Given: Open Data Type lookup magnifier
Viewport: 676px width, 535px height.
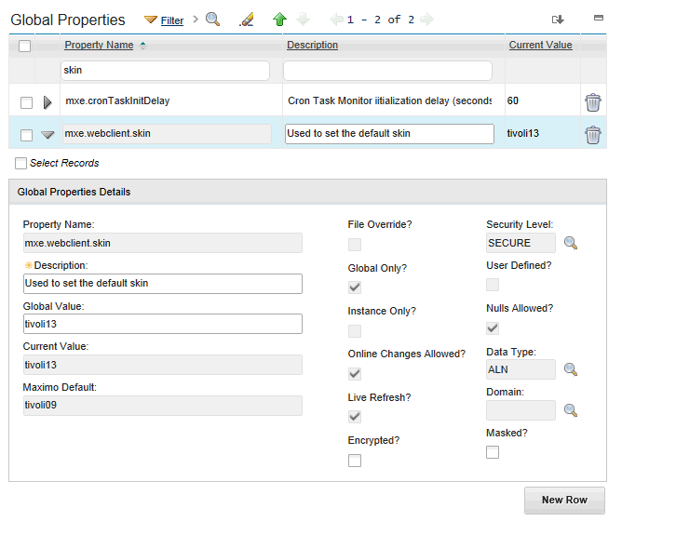Looking at the screenshot, I should coord(571,369).
